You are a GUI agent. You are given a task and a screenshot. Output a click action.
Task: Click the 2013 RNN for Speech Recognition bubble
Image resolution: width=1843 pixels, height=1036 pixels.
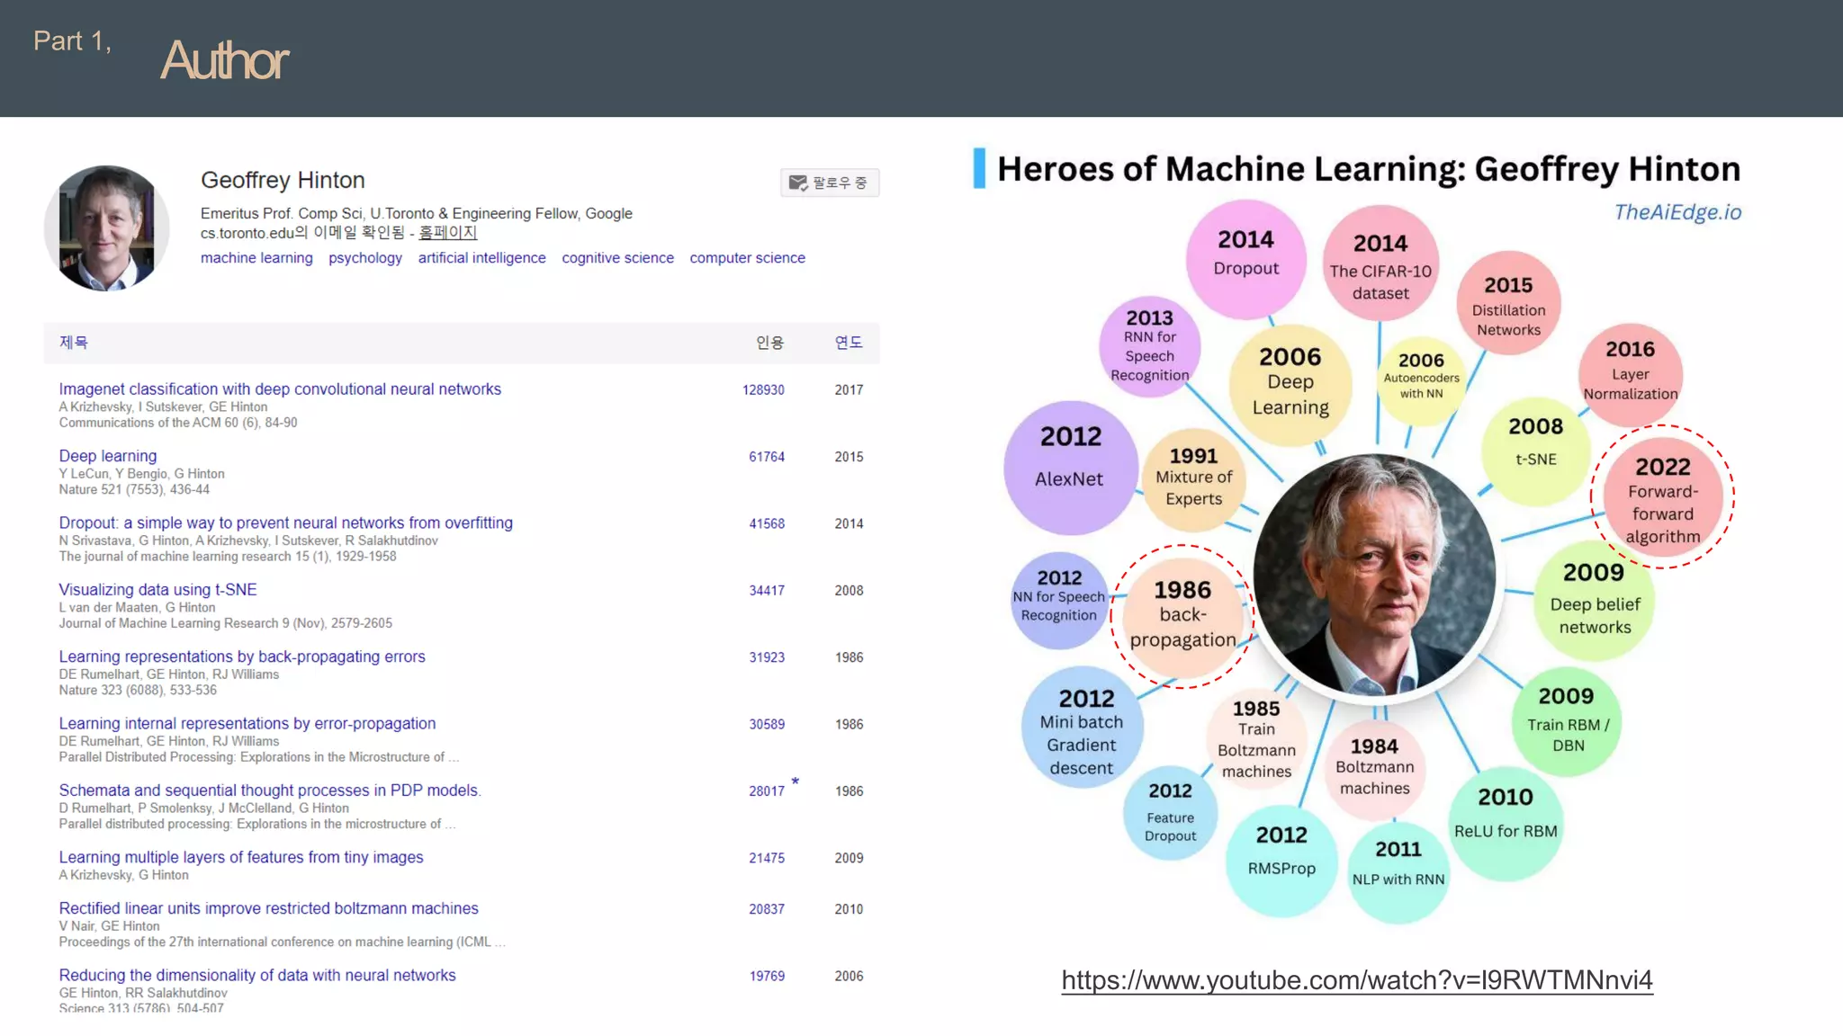click(1149, 347)
